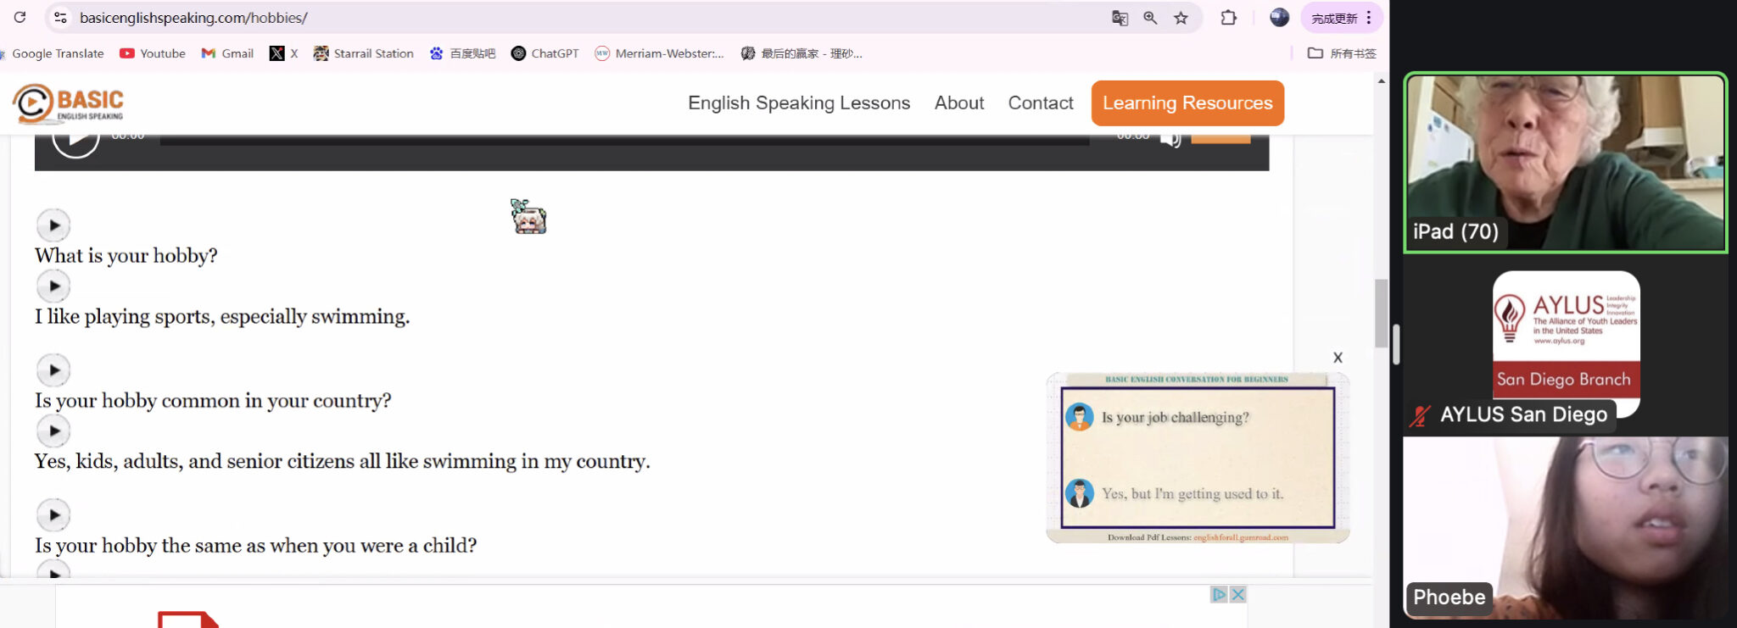Click the browser three-dot menu
Viewport: 1737px width, 628px height.
tap(1369, 18)
